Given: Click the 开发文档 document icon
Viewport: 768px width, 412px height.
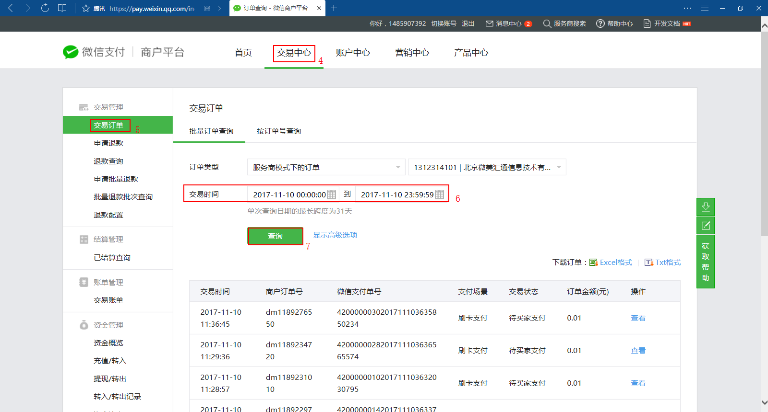Looking at the screenshot, I should point(647,23).
